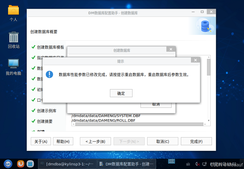Minimize the DM数据库配置助手 window
Screen dimensions: 244x169
coord(193,12)
